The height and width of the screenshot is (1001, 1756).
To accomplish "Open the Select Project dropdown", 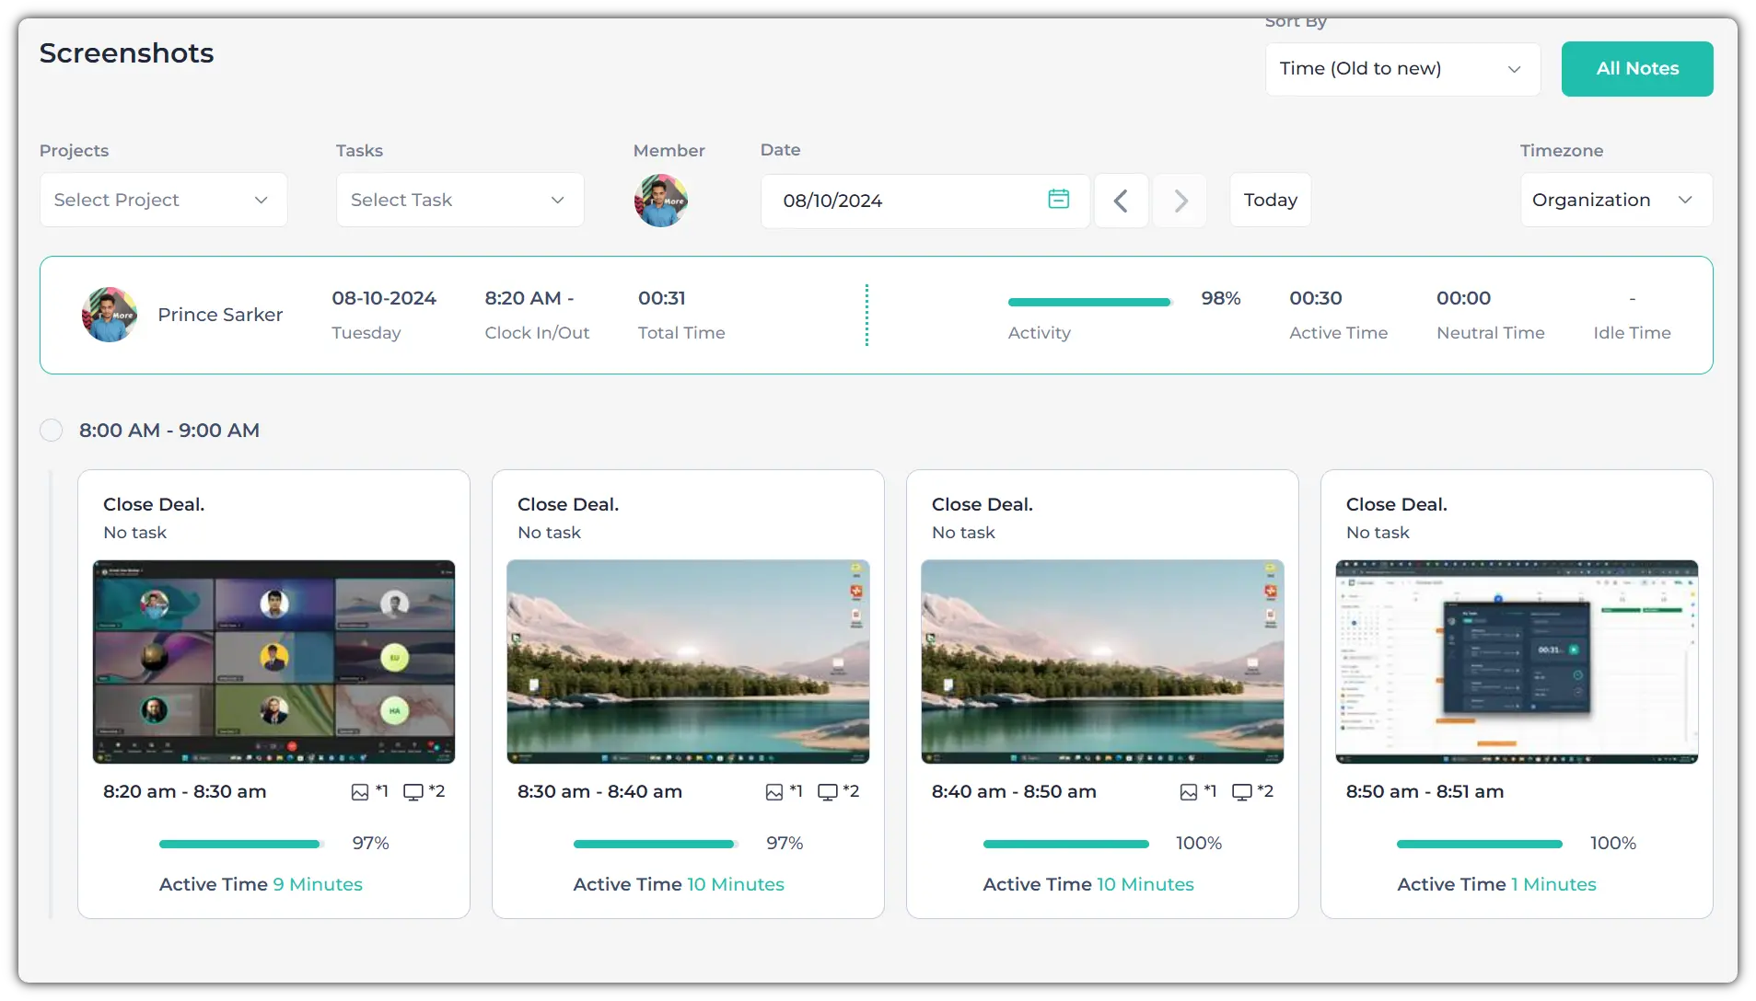I will pyautogui.click(x=163, y=200).
